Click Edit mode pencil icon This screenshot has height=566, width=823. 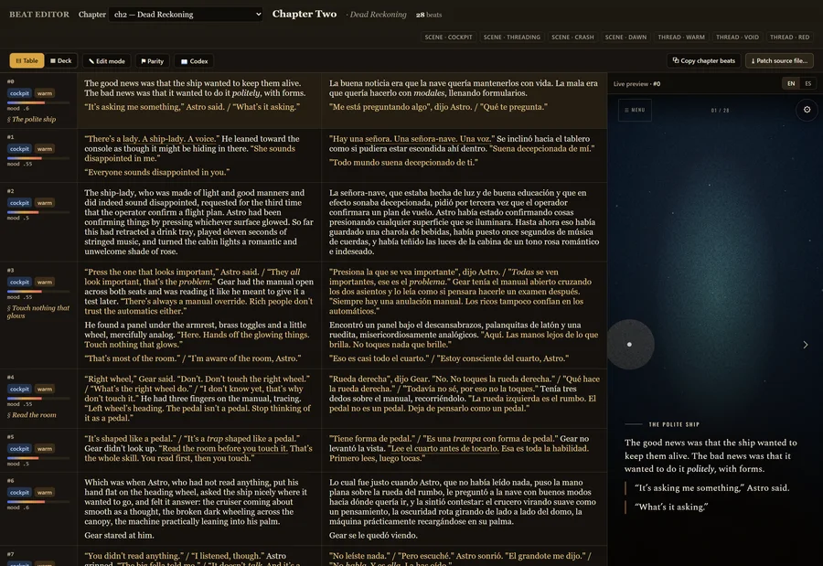point(91,61)
